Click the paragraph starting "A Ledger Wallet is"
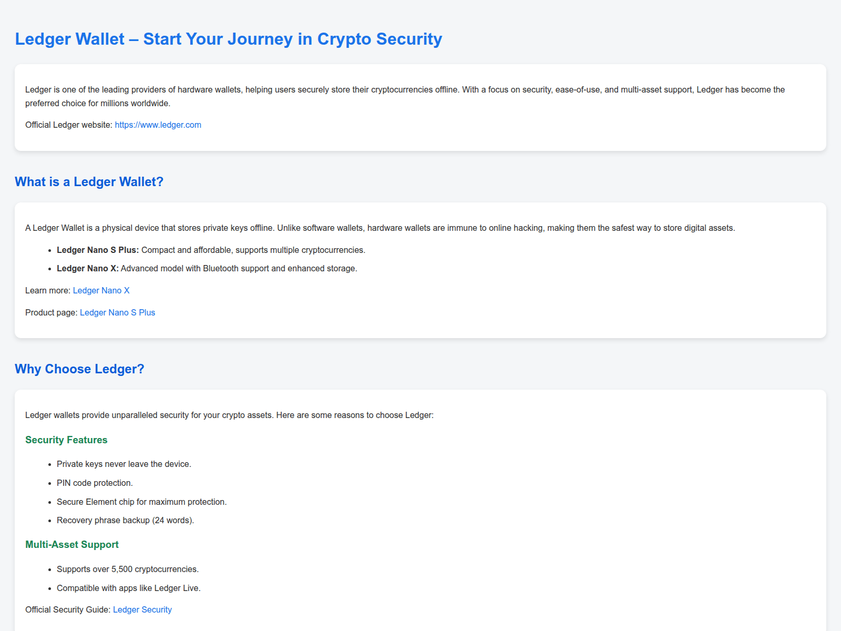 pos(380,228)
